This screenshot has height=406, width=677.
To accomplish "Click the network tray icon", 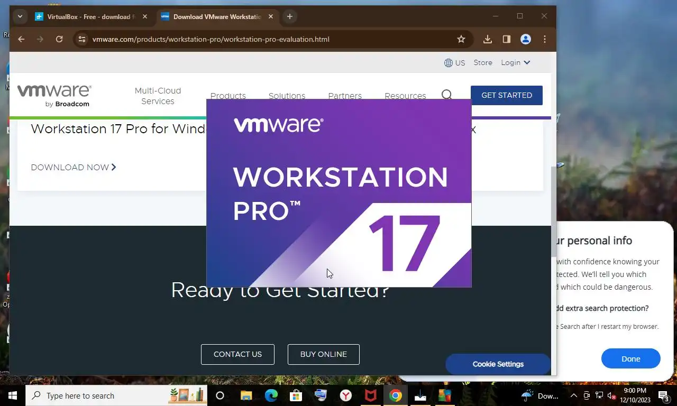I will click(599, 395).
